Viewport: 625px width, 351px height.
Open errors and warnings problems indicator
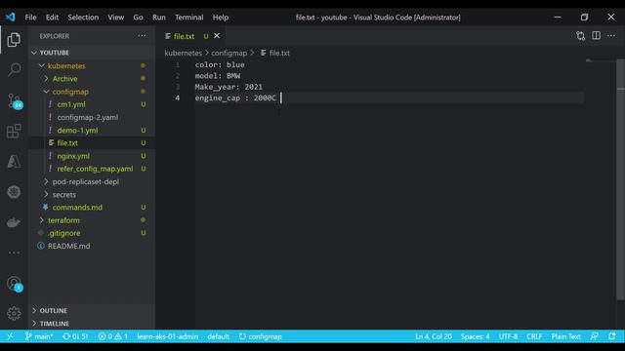click(113, 336)
